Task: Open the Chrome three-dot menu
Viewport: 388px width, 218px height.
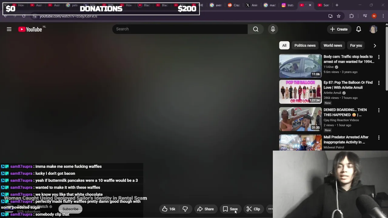Action: [x=383, y=16]
